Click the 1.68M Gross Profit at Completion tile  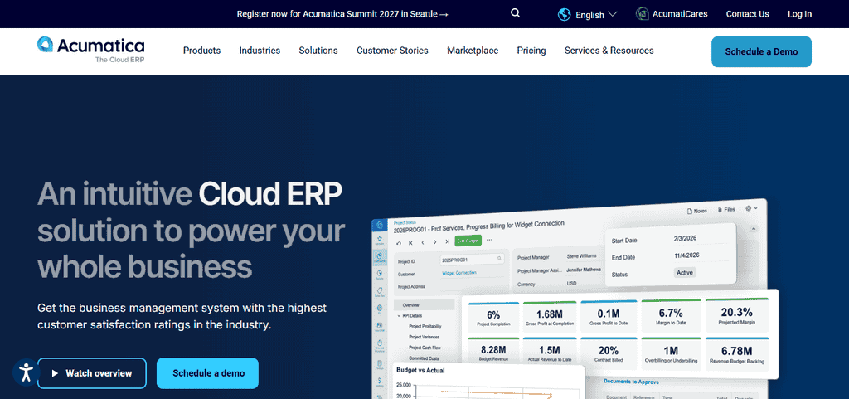coord(549,317)
